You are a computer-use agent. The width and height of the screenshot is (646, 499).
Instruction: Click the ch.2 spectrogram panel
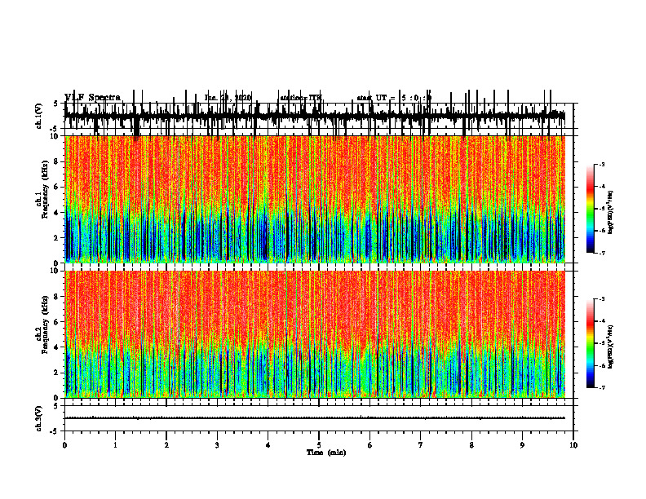point(315,334)
